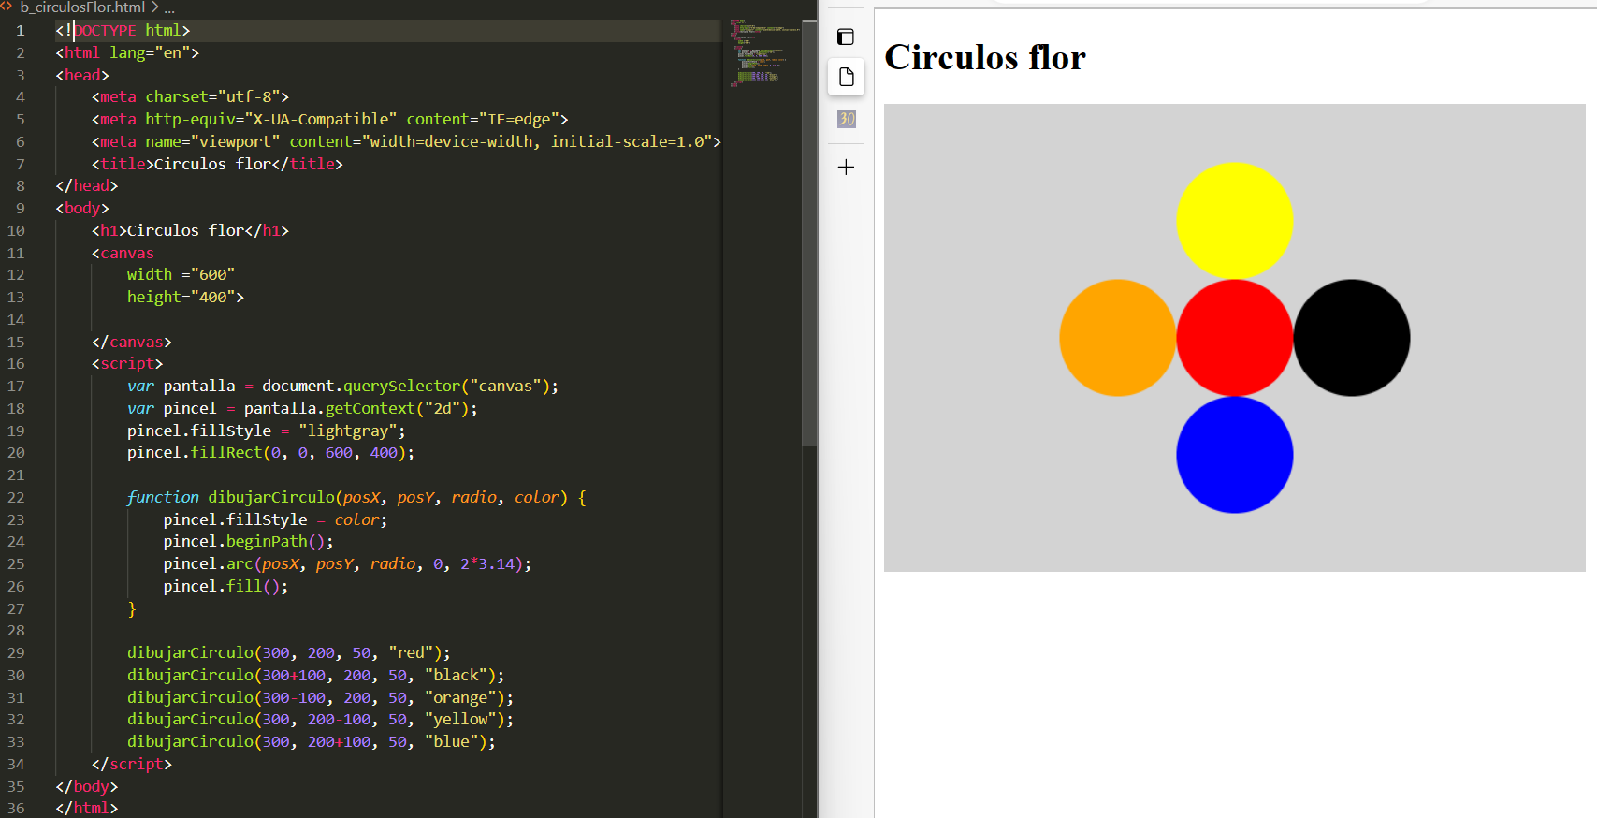The width and height of the screenshot is (1597, 818).
Task: Click line number 9 in the gutter
Action: [x=21, y=209]
